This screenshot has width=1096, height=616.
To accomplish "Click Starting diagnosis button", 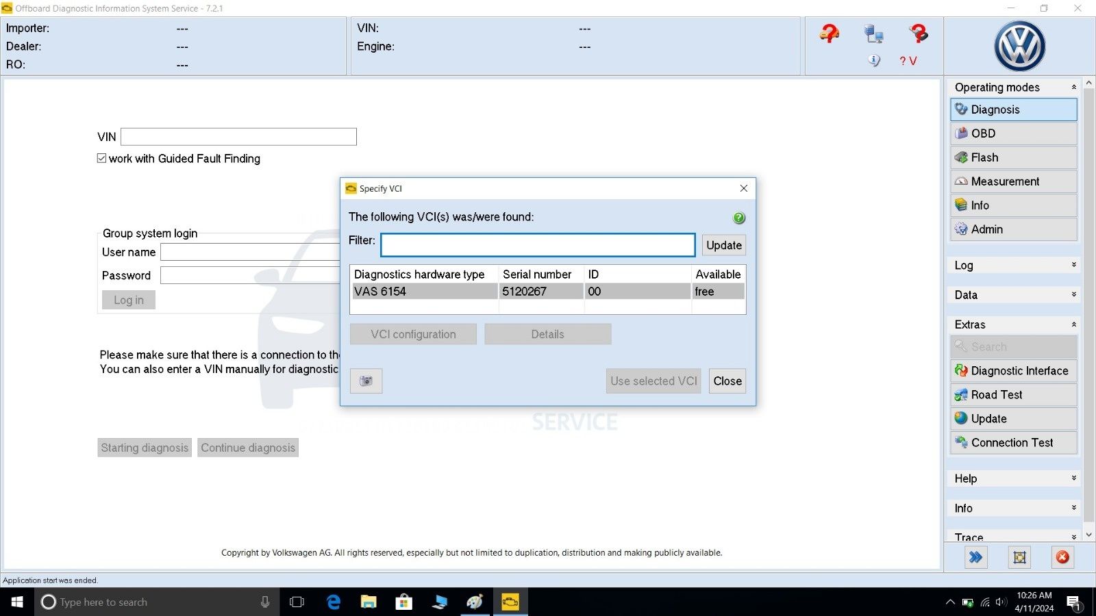I will pyautogui.click(x=145, y=448).
